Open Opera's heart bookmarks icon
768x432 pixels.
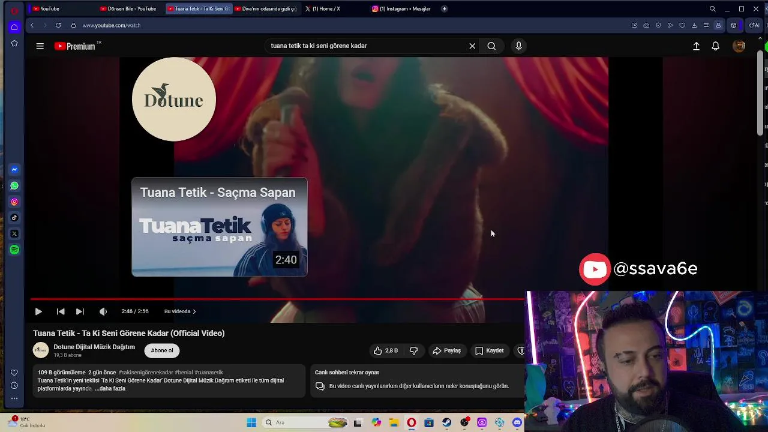[x=682, y=25]
